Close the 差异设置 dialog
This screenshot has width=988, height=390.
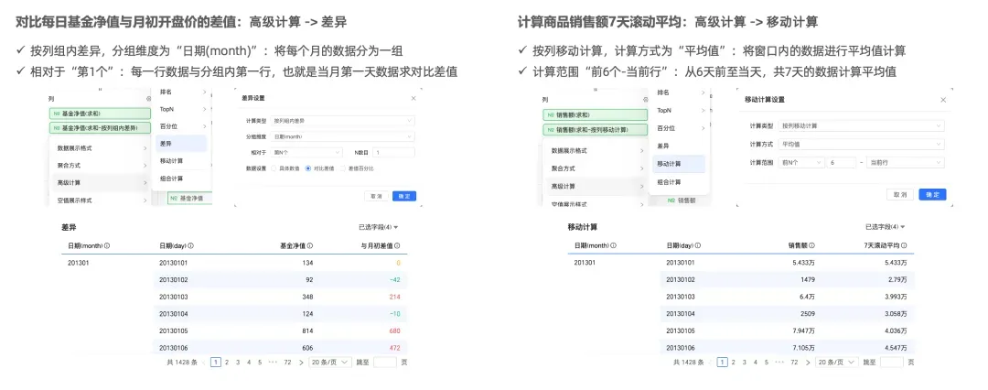tap(413, 99)
